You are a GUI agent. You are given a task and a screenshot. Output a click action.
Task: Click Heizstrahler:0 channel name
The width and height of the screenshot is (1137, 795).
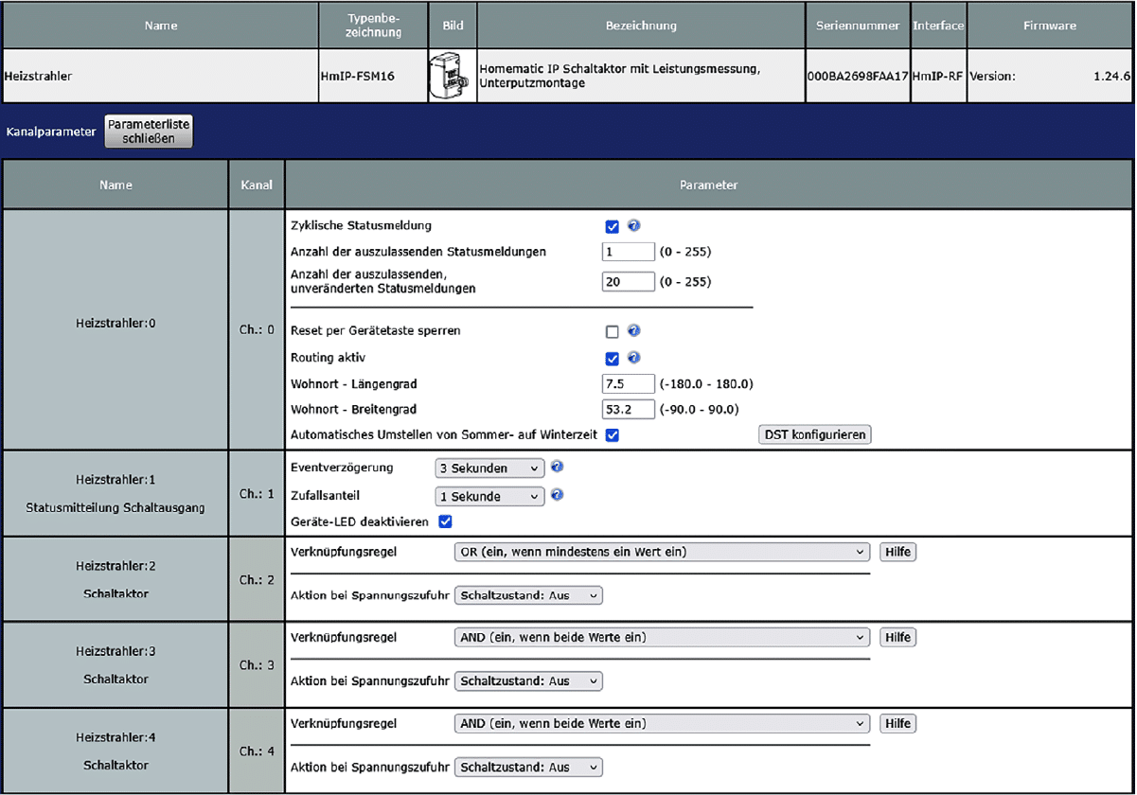pos(115,323)
